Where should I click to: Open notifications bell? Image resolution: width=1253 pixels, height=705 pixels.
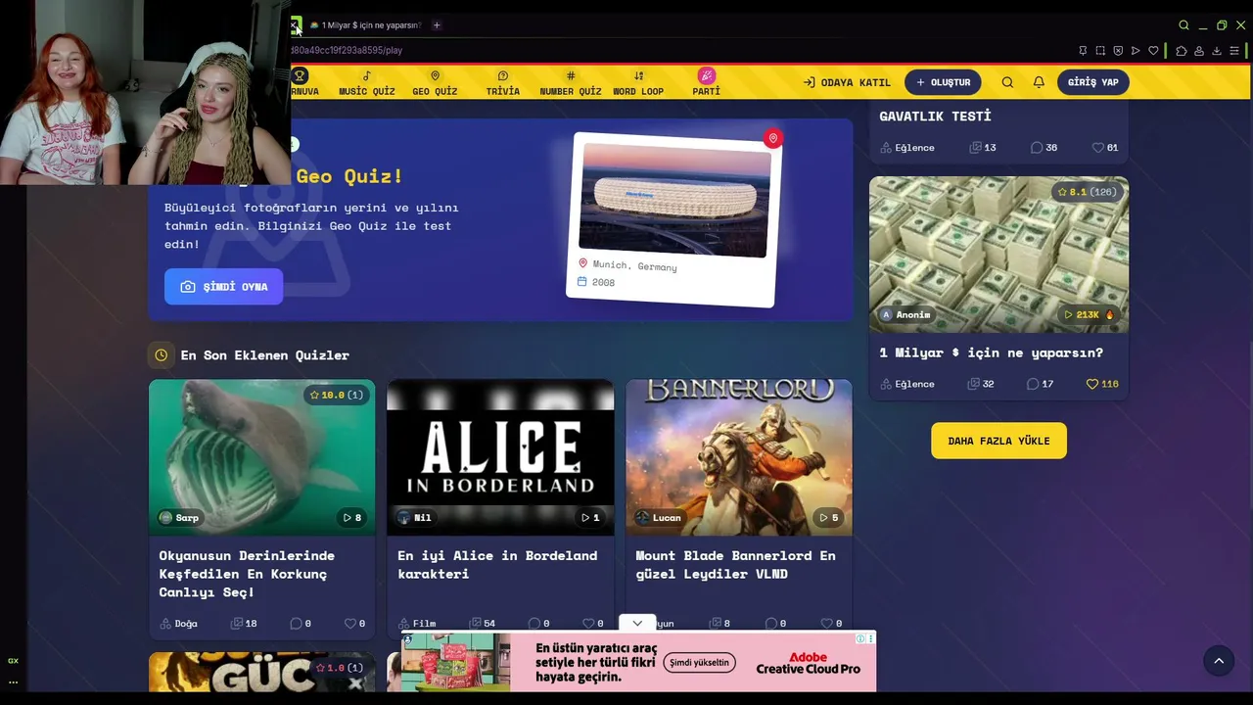(1039, 82)
